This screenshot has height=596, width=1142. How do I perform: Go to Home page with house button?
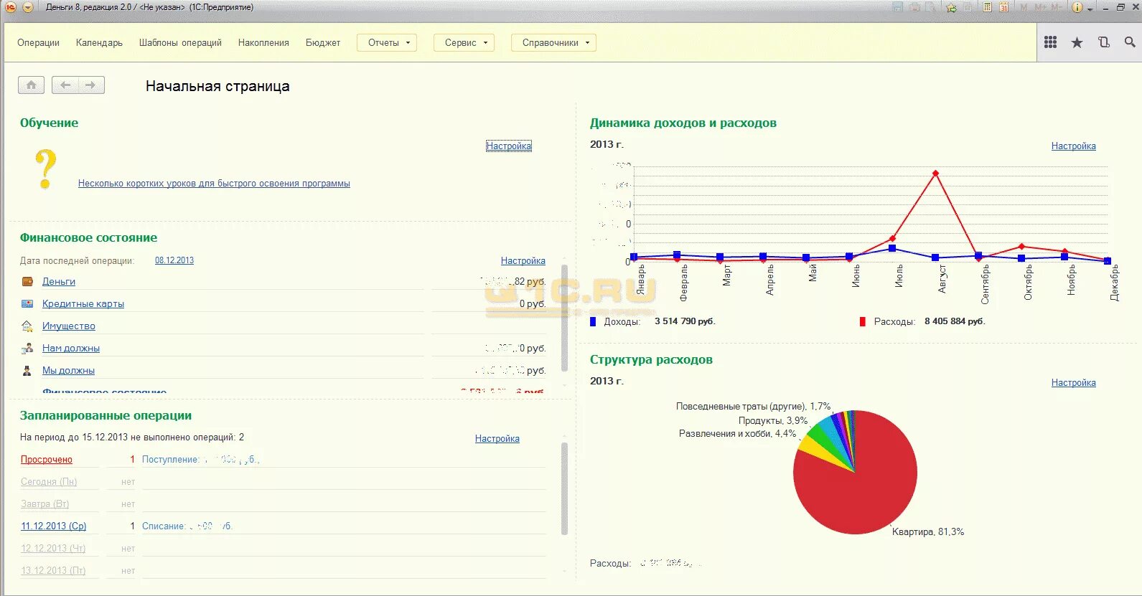[x=31, y=85]
